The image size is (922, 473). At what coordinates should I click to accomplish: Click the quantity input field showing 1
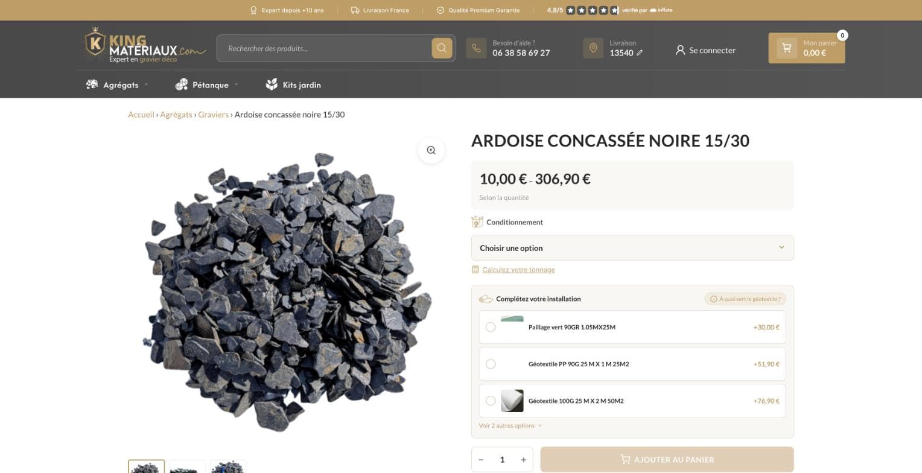pos(502,460)
